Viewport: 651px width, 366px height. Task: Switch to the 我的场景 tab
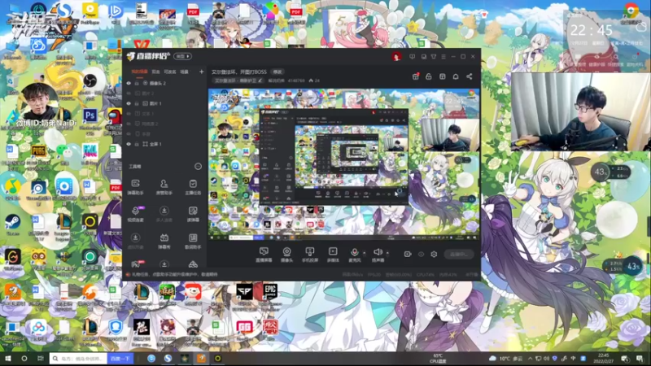(x=139, y=72)
